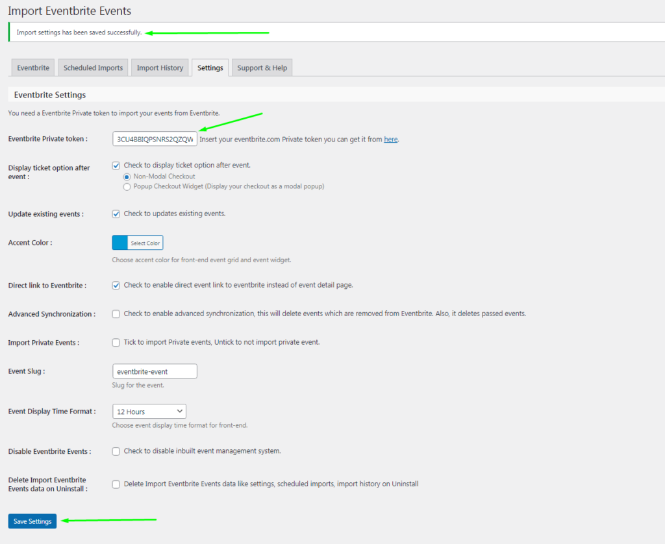Toggle the Update existing events checkbox
665x544 pixels.
[x=116, y=214]
